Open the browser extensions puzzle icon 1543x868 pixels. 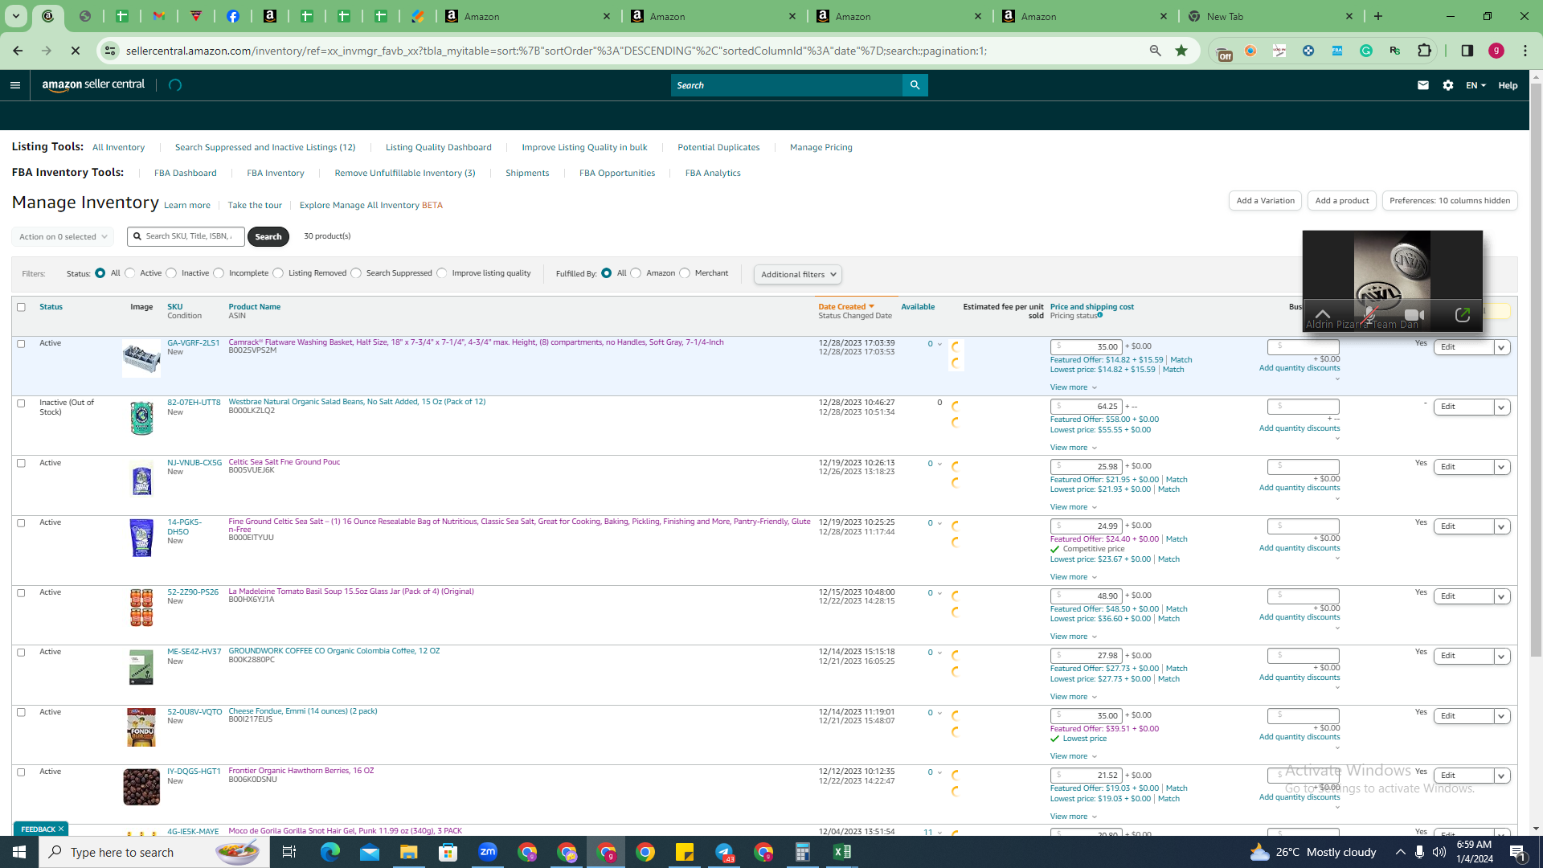1425,51
